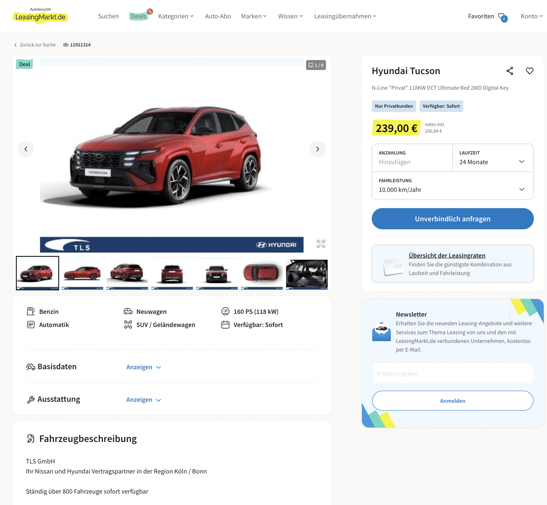This screenshot has width=547, height=505.
Task: Expand Ausstattung with Anzeigen
Action: (x=144, y=400)
